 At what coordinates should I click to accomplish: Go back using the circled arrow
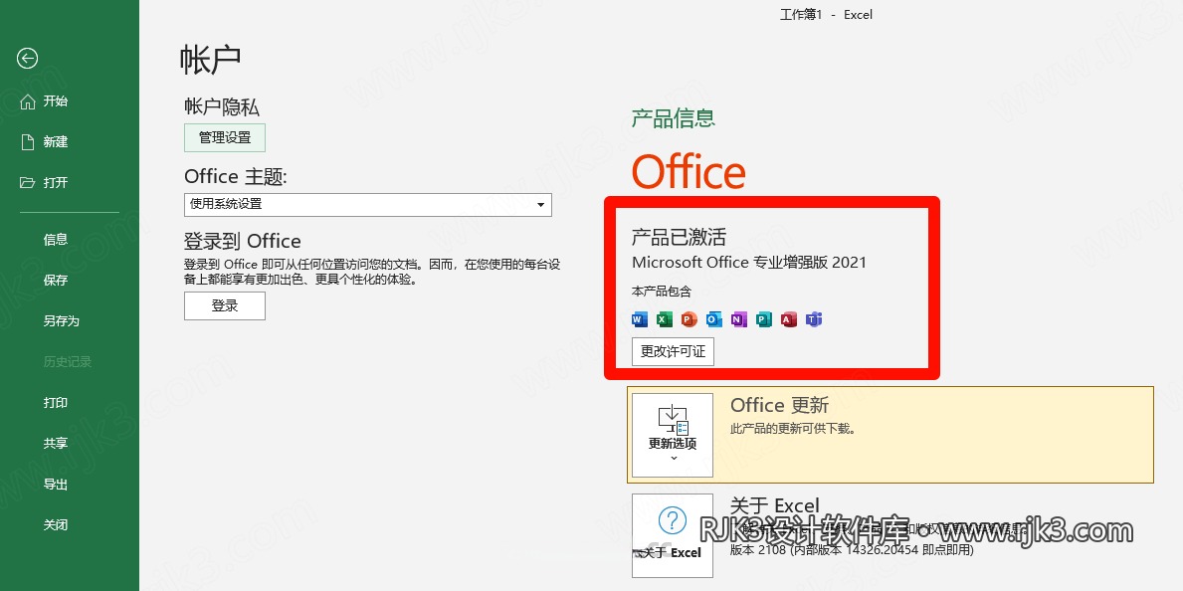click(x=28, y=58)
